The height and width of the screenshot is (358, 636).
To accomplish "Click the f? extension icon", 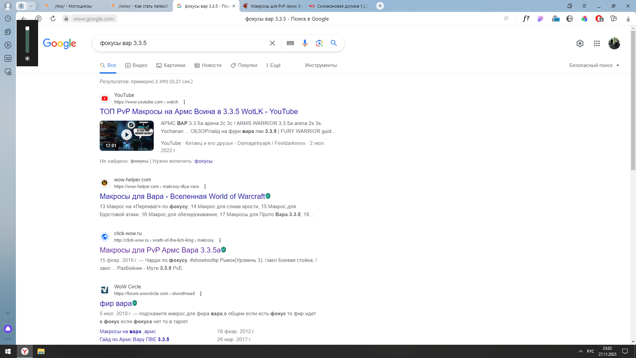I will pyautogui.click(x=526, y=19).
